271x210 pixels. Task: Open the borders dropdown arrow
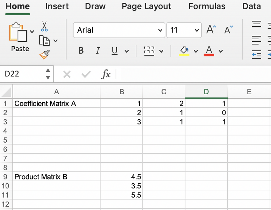(x=161, y=51)
